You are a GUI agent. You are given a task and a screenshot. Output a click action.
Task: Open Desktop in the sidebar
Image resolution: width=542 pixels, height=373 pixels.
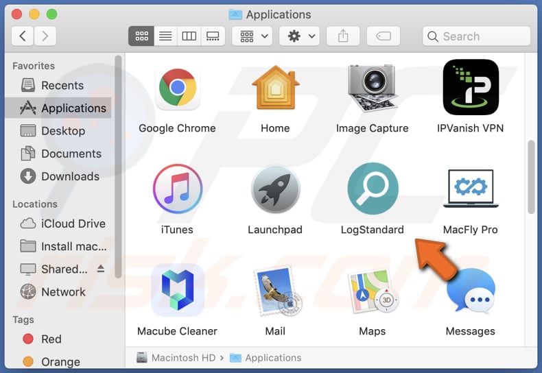click(58, 131)
